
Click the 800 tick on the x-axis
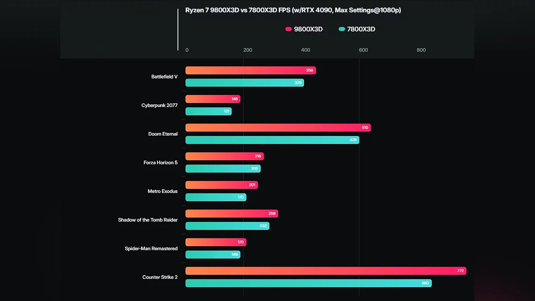[421, 50]
